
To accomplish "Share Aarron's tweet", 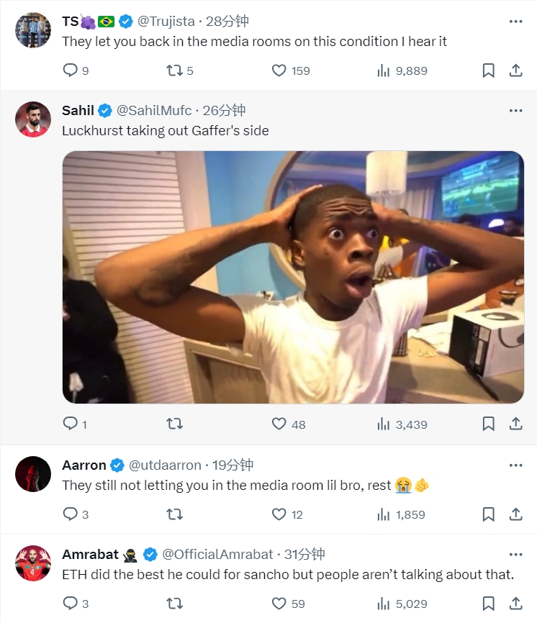I will click(x=515, y=514).
